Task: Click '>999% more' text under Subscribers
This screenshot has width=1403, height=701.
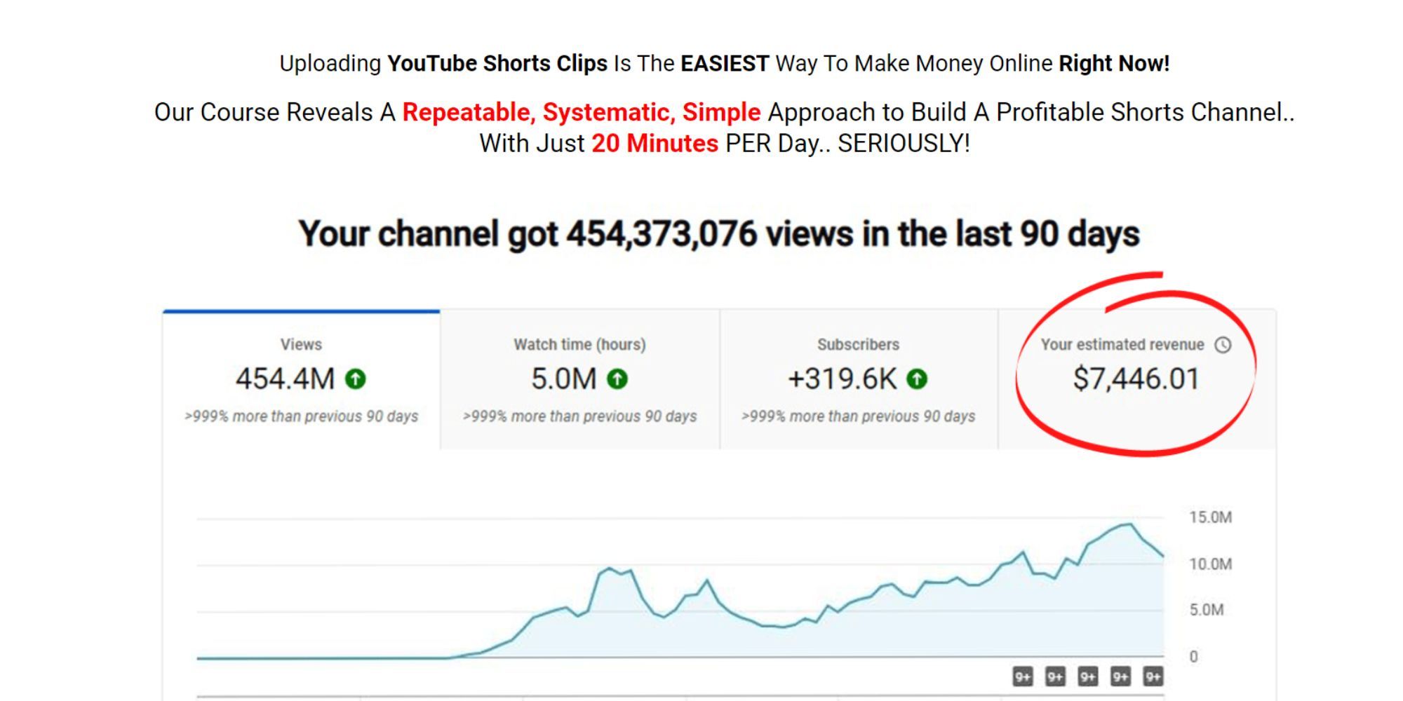Action: coord(859,416)
